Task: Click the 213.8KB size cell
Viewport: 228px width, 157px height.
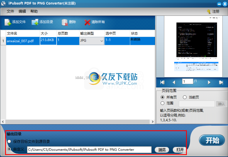Action: pos(48,41)
